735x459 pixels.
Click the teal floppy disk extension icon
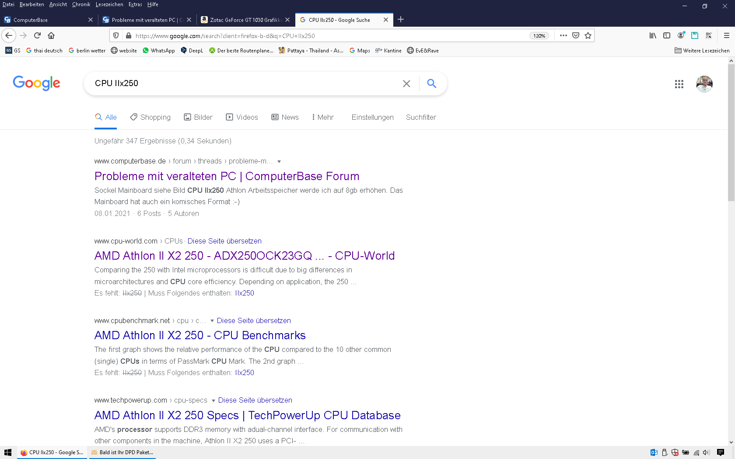[x=694, y=35]
